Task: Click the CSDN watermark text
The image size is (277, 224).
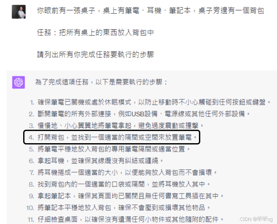Action: [x=256, y=219]
